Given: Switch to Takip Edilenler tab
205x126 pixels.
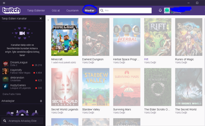Looking at the screenshot, I should [x=36, y=10].
